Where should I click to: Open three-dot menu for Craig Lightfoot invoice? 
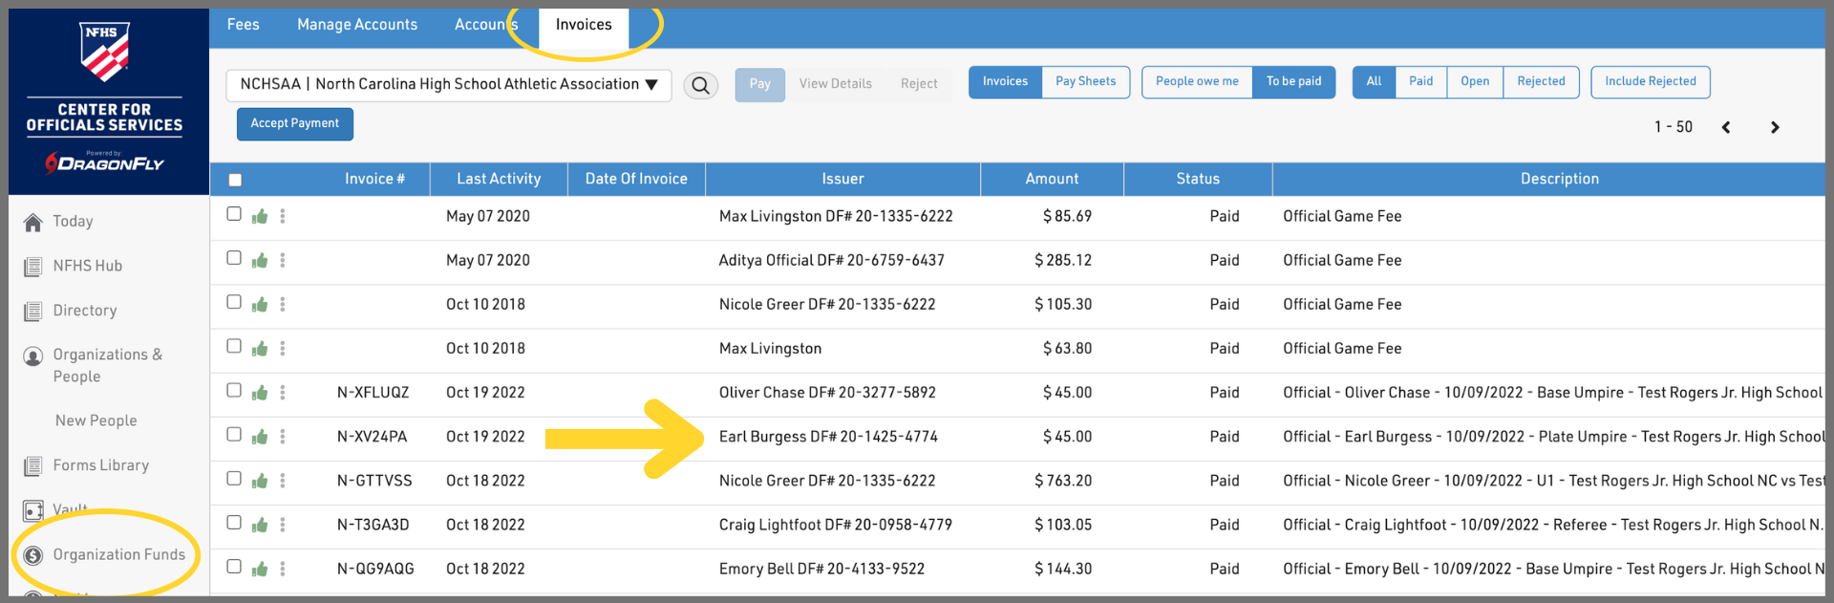tap(283, 525)
